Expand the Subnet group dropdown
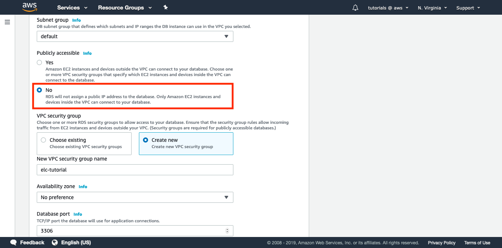This screenshot has width=502, height=248. pos(135,36)
